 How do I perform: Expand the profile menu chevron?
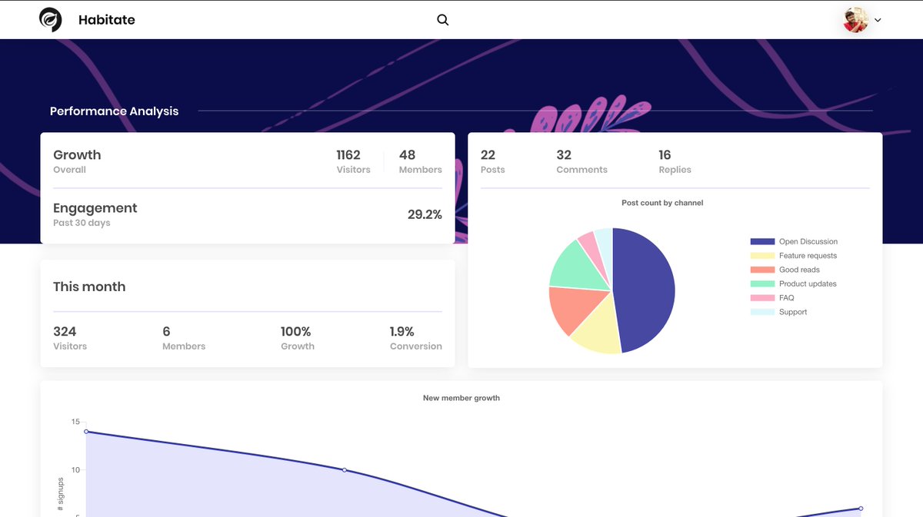click(878, 21)
